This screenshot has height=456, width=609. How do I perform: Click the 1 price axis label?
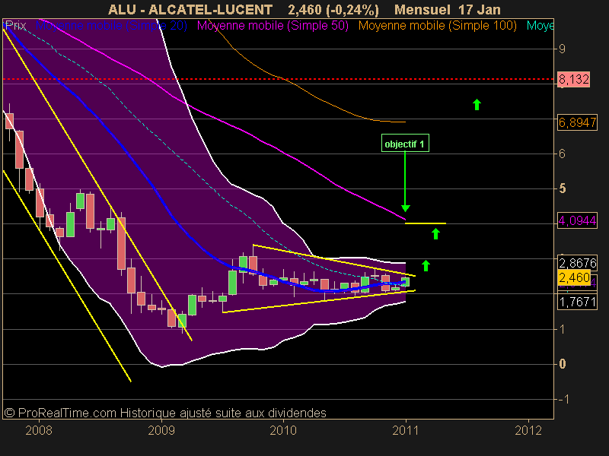[x=562, y=329]
